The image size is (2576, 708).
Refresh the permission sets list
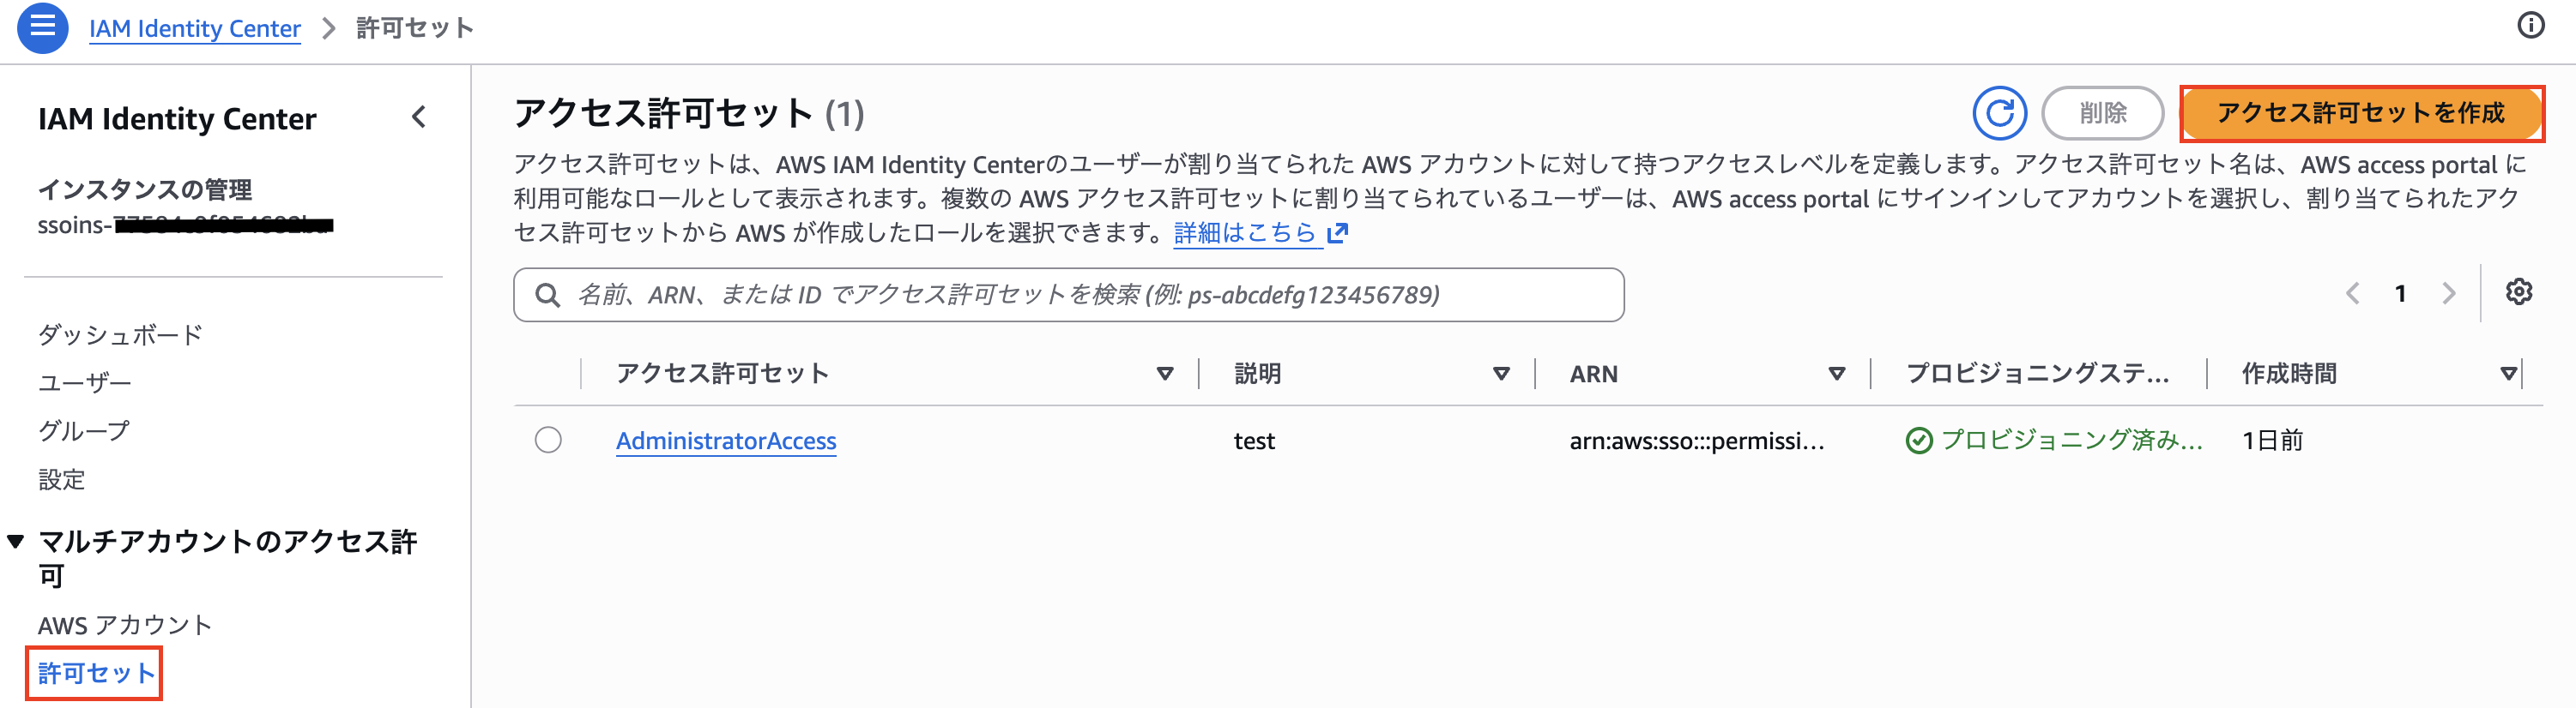[2000, 113]
